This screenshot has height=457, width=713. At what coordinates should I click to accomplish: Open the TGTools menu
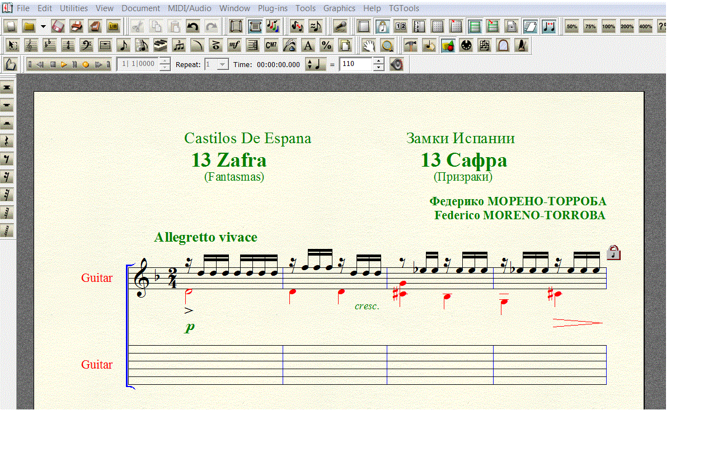[x=404, y=8]
